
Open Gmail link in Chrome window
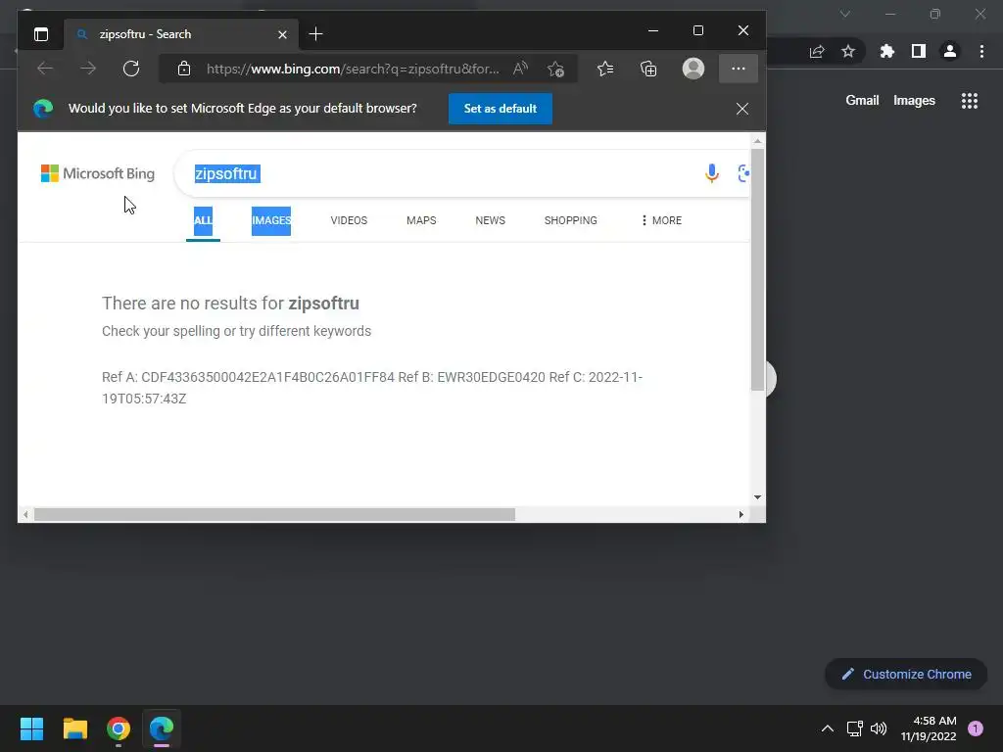point(862,101)
